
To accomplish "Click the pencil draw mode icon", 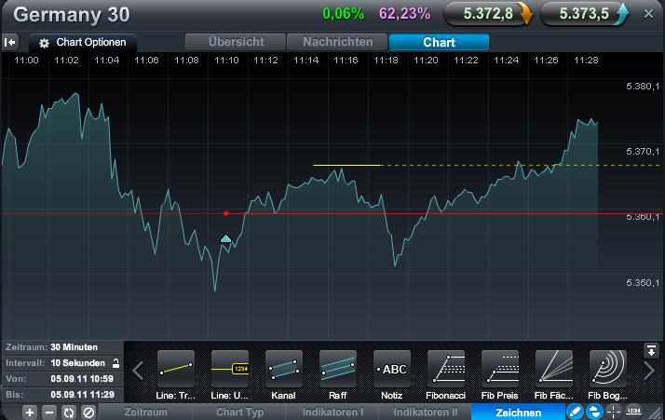I will (x=575, y=412).
